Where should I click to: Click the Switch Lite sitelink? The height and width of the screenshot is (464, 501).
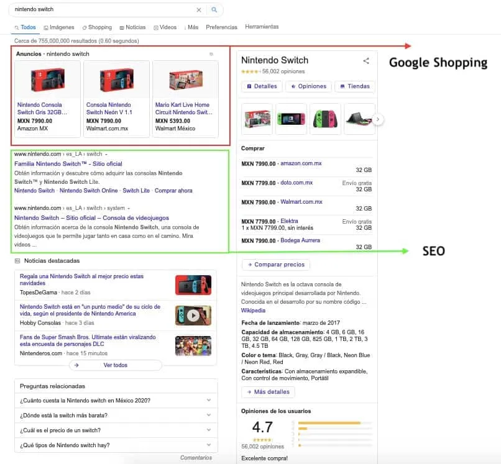136,191
